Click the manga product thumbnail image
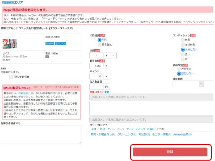 9,44
